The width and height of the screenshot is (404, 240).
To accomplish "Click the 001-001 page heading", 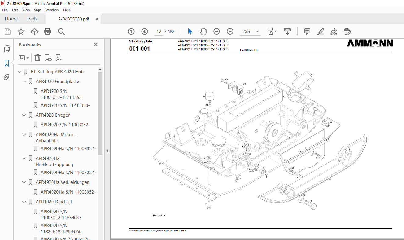I will [x=139, y=49].
